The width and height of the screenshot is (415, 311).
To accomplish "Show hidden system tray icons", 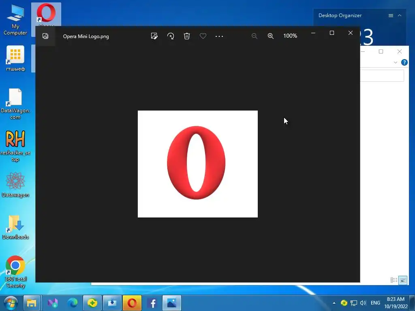I will [334, 303].
